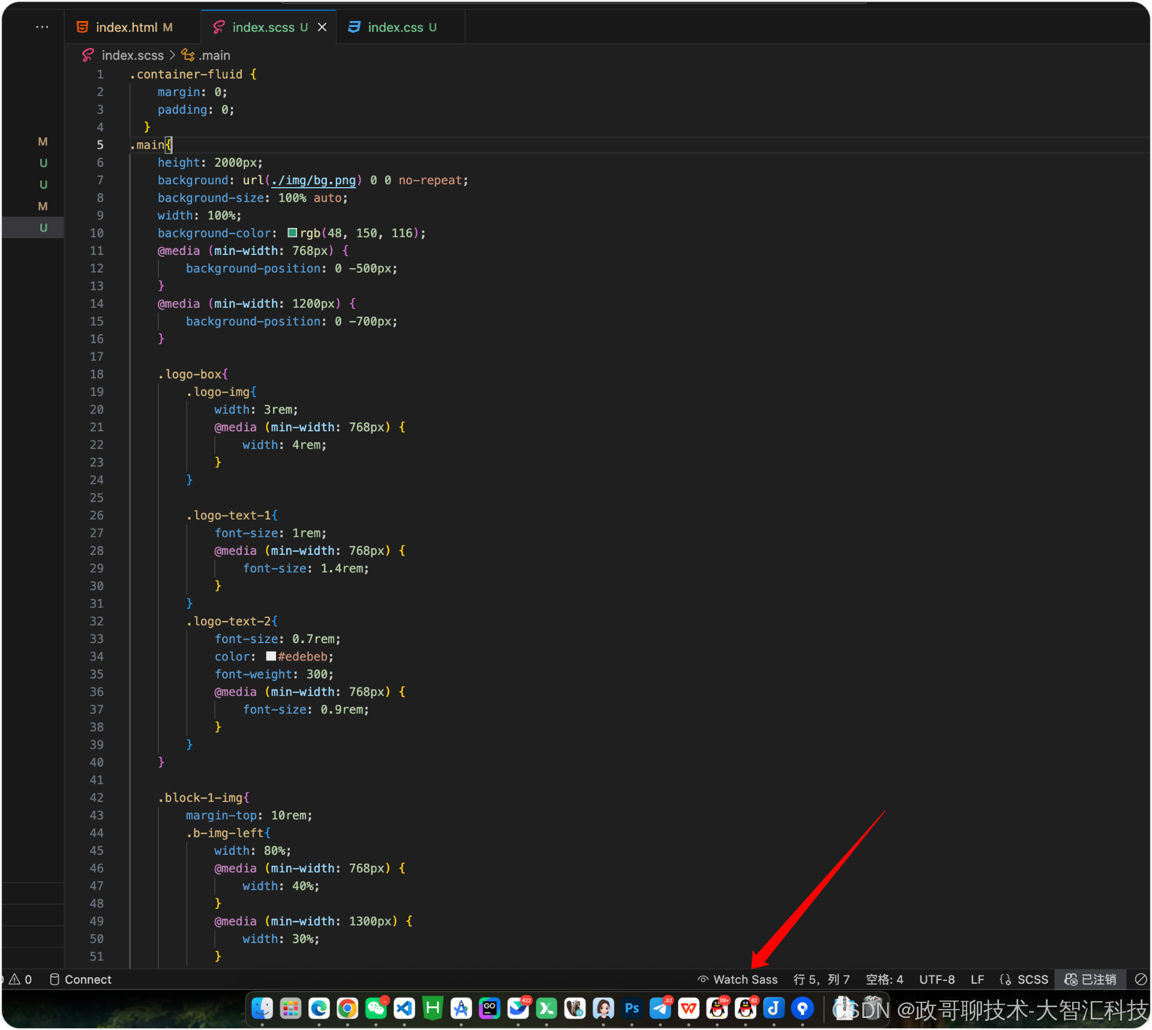Click Connect in the status bar
This screenshot has width=1152, height=1030.
[x=80, y=980]
